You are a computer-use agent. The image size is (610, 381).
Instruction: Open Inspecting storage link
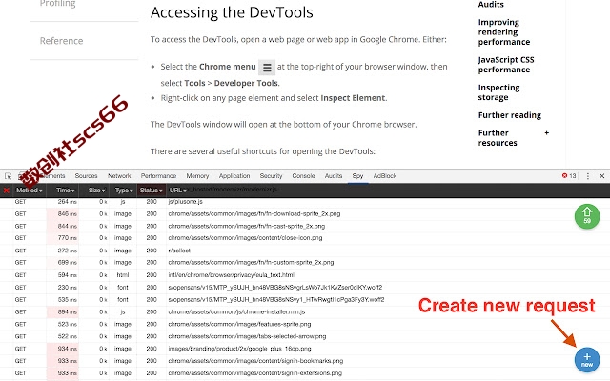(498, 92)
